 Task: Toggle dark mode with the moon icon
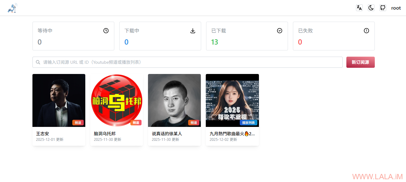pos(371,8)
